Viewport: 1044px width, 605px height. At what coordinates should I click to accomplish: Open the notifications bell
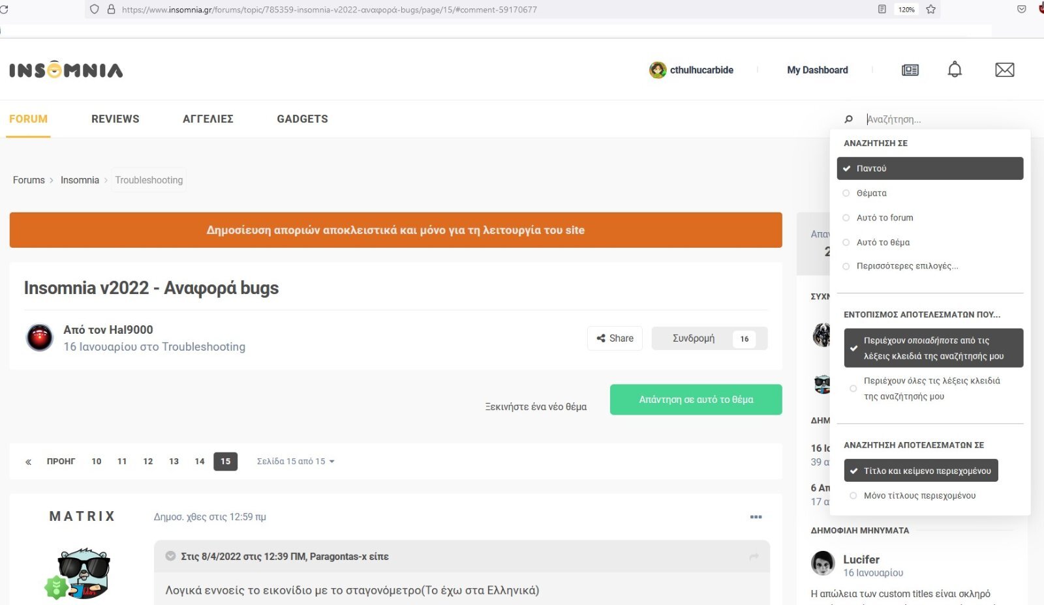coord(955,69)
